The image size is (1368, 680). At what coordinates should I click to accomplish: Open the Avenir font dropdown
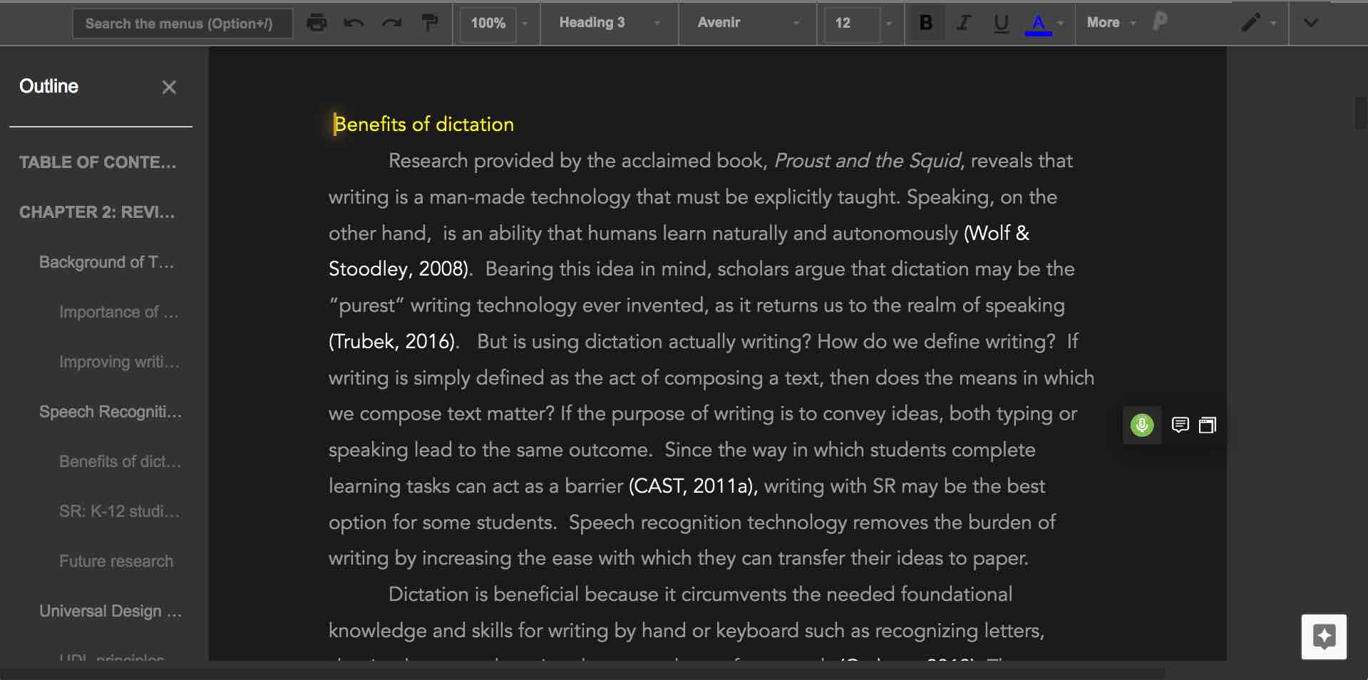click(746, 23)
